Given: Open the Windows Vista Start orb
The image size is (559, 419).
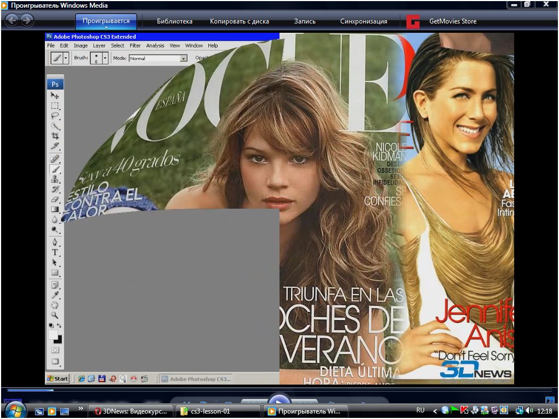Looking at the screenshot, I should pos(15,410).
